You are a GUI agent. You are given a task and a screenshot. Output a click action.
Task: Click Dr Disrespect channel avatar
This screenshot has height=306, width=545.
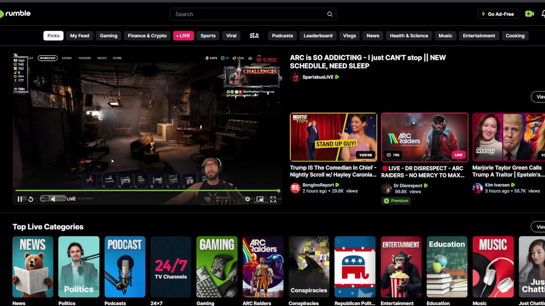pyautogui.click(x=386, y=189)
